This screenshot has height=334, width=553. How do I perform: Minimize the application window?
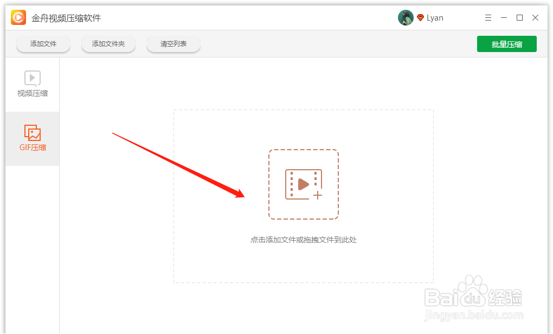click(x=504, y=18)
